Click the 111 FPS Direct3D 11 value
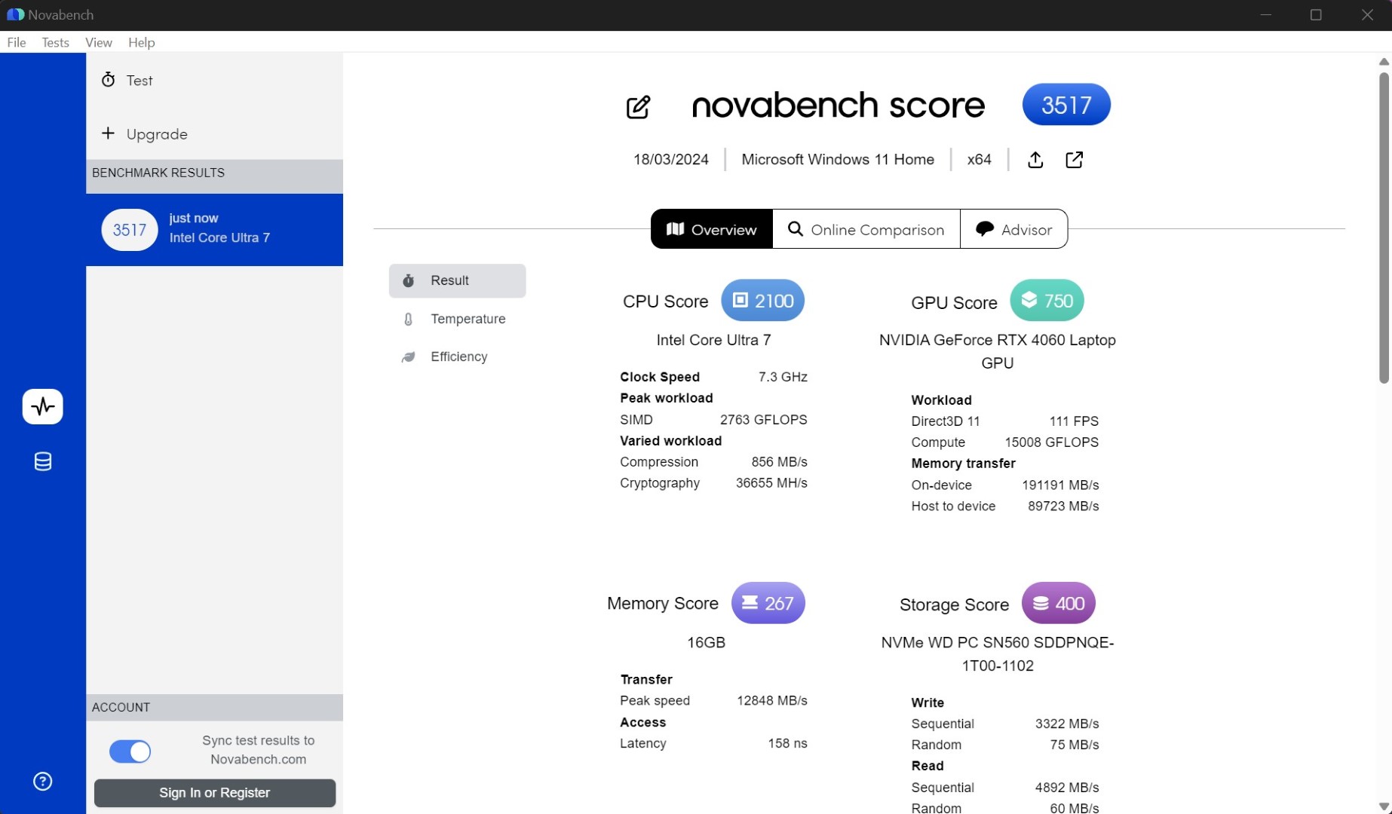Screen dimensions: 1392x814 1074,421
